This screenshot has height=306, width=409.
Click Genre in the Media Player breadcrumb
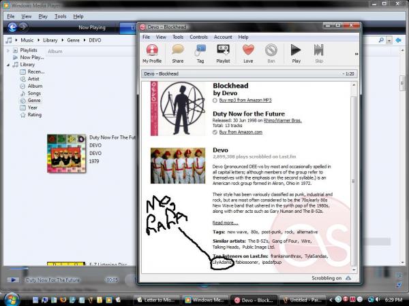pyautogui.click(x=73, y=40)
